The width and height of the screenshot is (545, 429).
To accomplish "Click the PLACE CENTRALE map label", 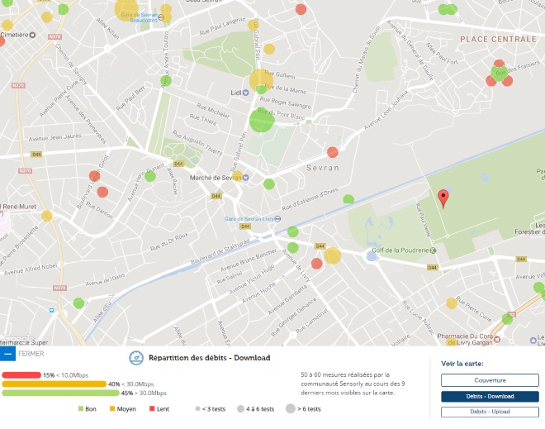I will (x=498, y=39).
